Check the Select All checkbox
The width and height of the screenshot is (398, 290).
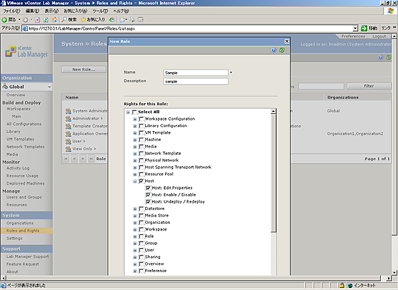[x=135, y=112]
